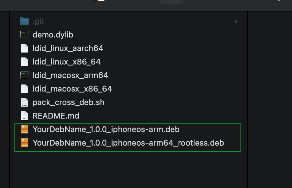Click the .git folder icon
292x188 pixels.
24,21
